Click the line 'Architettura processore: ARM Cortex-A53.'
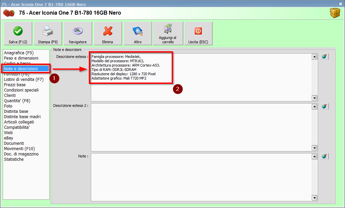This screenshot has width=345, height=208. [x=126, y=65]
